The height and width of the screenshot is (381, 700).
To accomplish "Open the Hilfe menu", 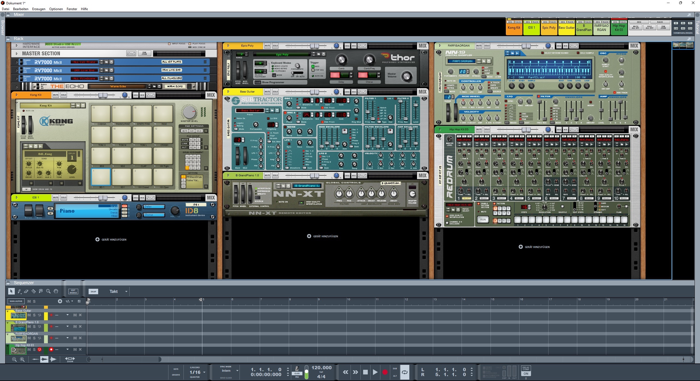I will pyautogui.click(x=84, y=9).
